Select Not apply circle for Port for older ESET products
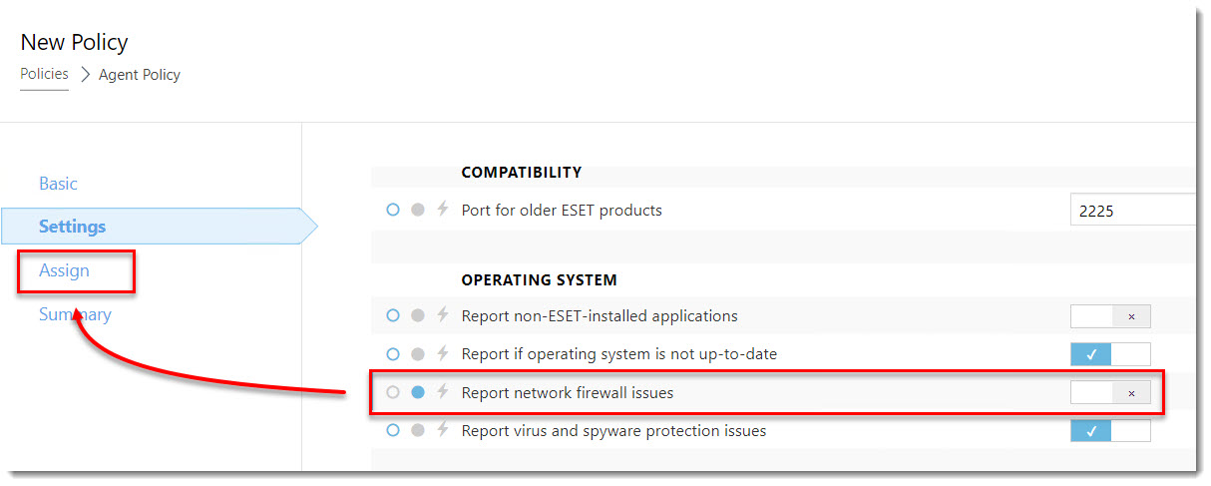 tap(392, 210)
